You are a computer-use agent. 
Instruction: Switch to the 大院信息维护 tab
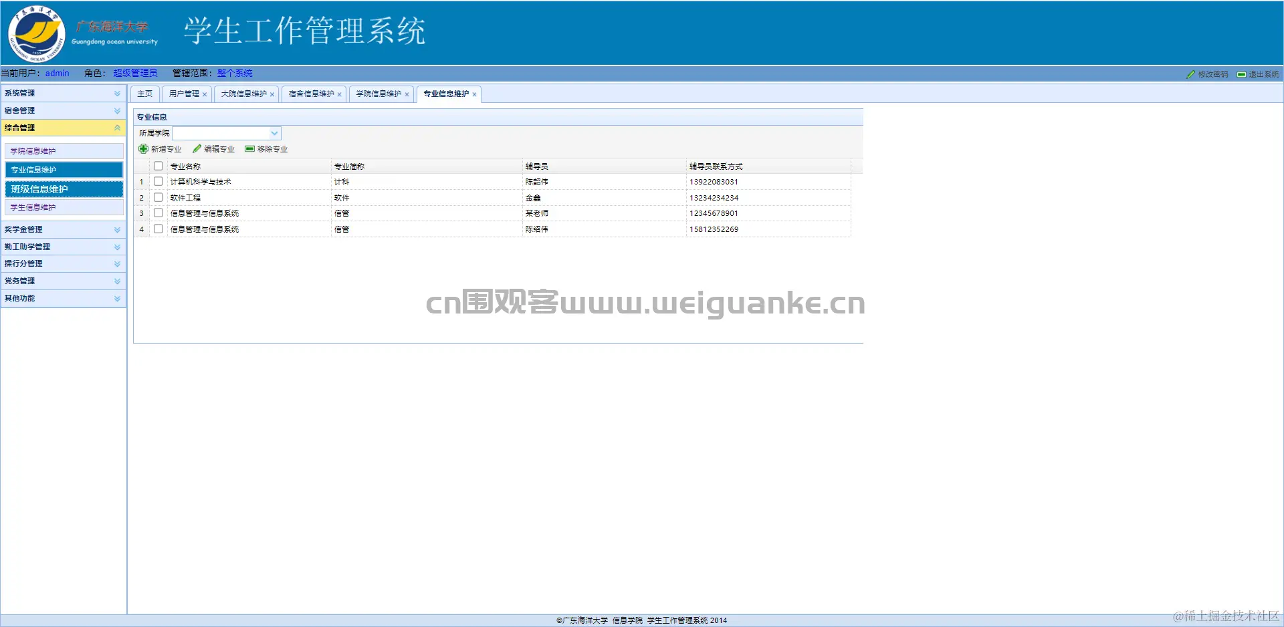pyautogui.click(x=243, y=94)
